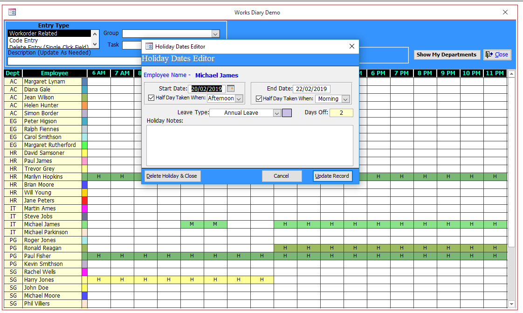Click the Works Diary Demo window icon
Viewport: 523px width, 313px height.
[12, 12]
